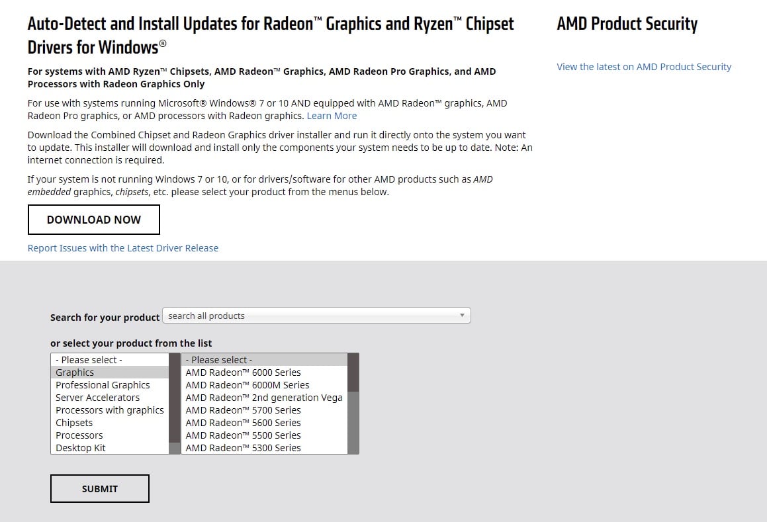The width and height of the screenshot is (767, 522).
Task: Select Professional Graphics in the category list
Action: pyautogui.click(x=110, y=385)
